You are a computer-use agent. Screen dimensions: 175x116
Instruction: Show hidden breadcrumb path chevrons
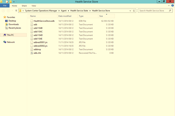pyautogui.click(x=23, y=11)
